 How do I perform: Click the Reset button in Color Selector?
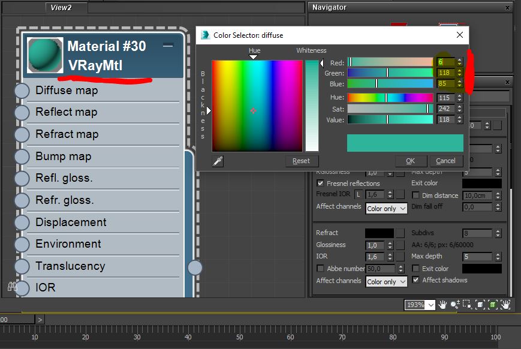point(302,161)
